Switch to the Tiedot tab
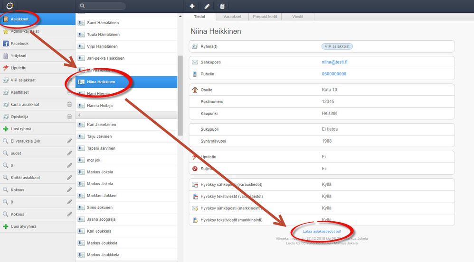Image resolution: width=474 pixels, height=262 pixels. (x=199, y=17)
